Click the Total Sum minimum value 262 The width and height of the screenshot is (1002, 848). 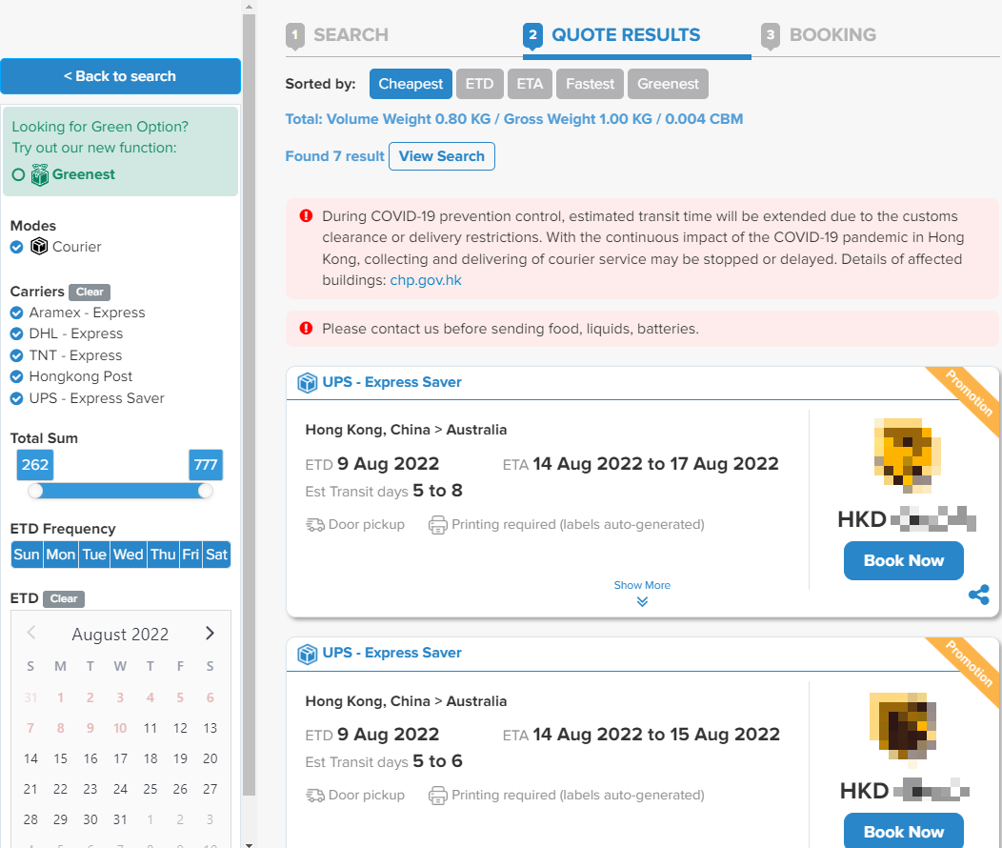click(35, 465)
